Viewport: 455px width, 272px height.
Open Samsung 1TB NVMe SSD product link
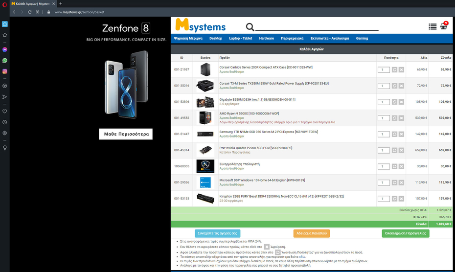[x=269, y=132]
